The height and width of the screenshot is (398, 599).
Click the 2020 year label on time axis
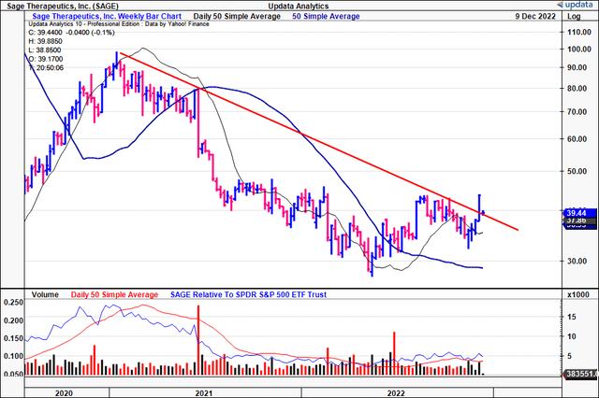(64, 393)
